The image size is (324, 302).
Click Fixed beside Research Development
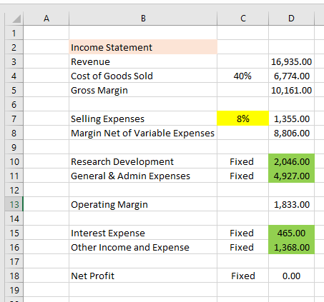click(243, 161)
